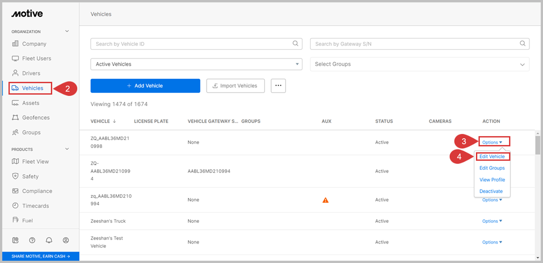Collapse the ORGANIZATION section chevron
Screen dimensions: 543x263
(67, 31)
